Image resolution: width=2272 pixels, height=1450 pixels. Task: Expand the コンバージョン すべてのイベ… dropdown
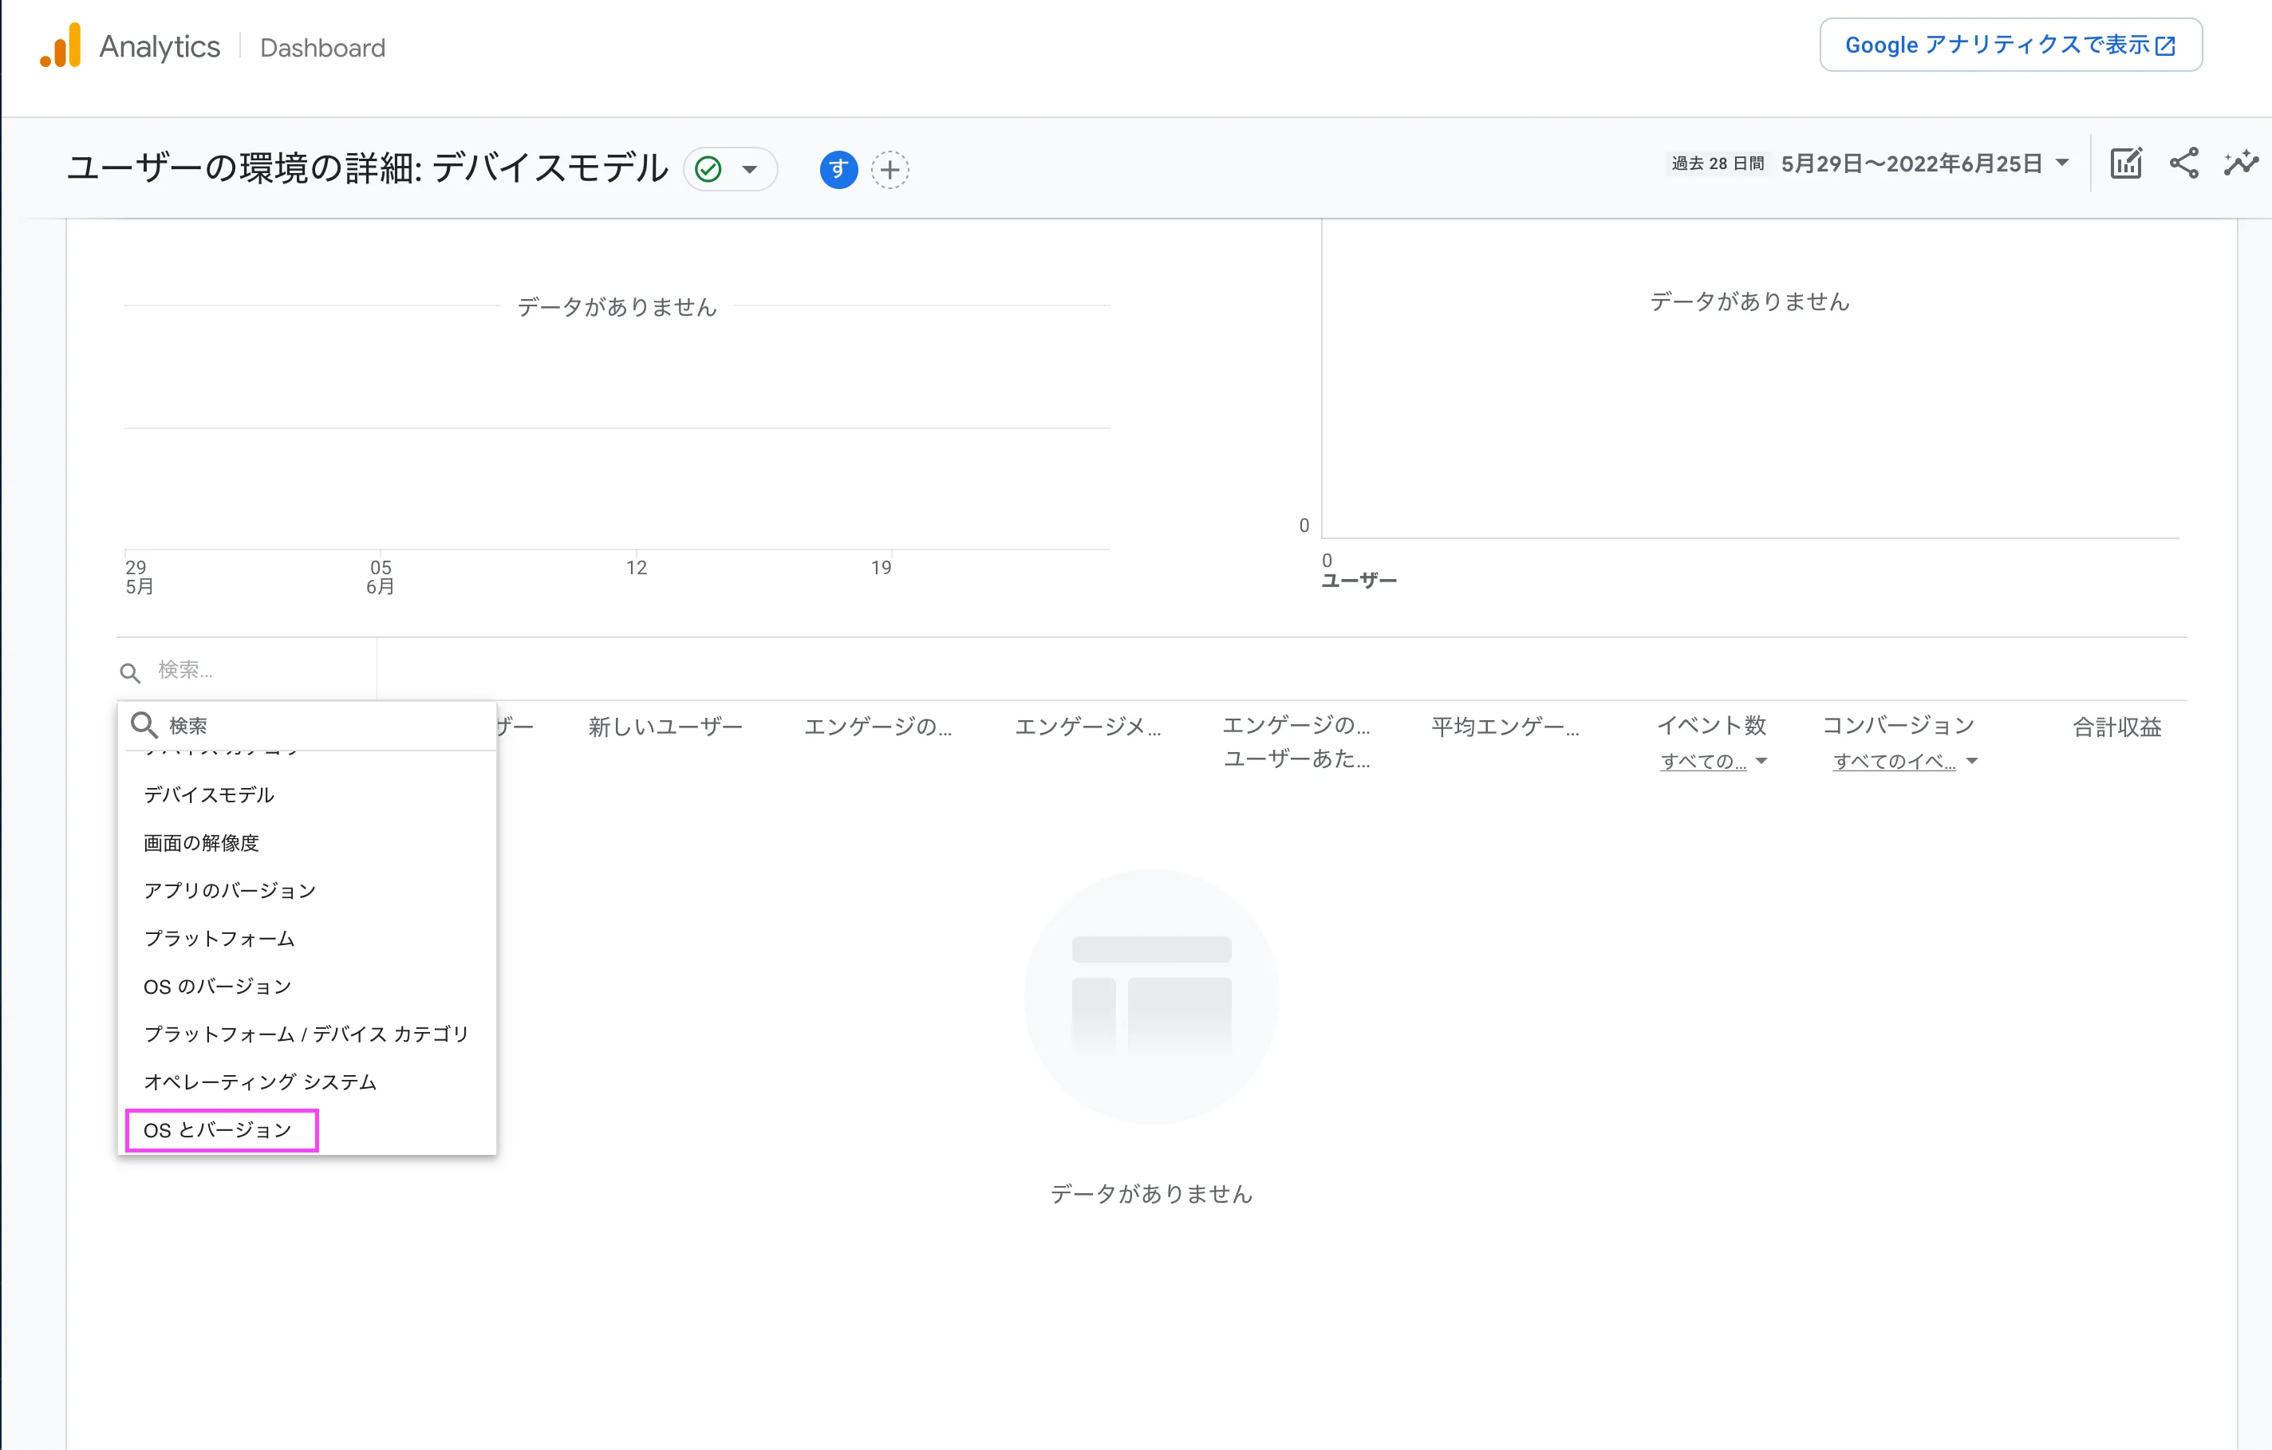tap(1904, 762)
